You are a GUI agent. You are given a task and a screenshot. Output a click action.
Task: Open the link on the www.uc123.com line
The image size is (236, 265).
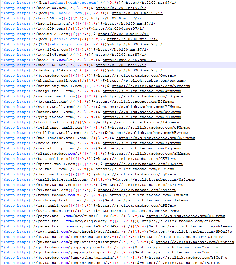(x=123, y=34)
